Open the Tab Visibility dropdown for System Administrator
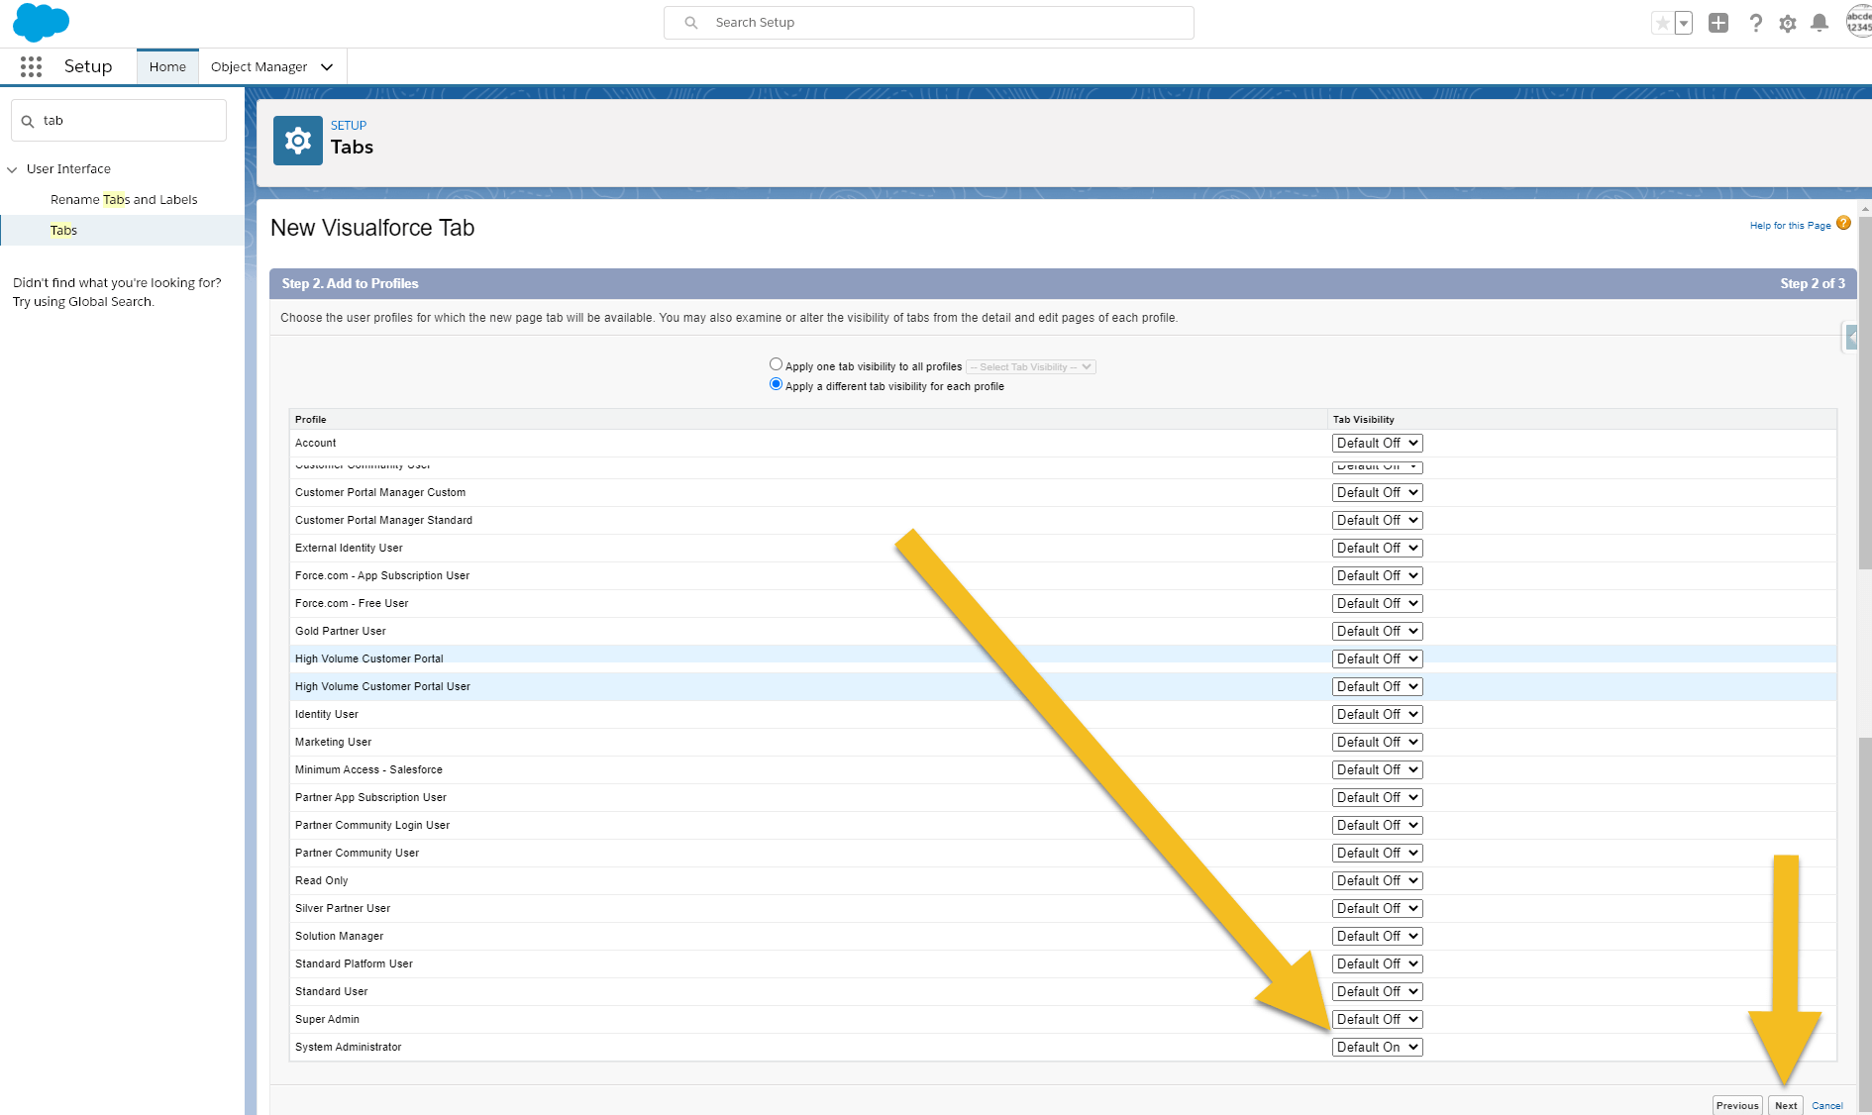Screen dimensions: 1872x1115 (1377, 1046)
